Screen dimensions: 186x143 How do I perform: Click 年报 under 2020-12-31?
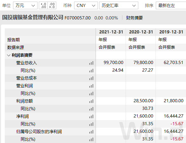[133, 39]
